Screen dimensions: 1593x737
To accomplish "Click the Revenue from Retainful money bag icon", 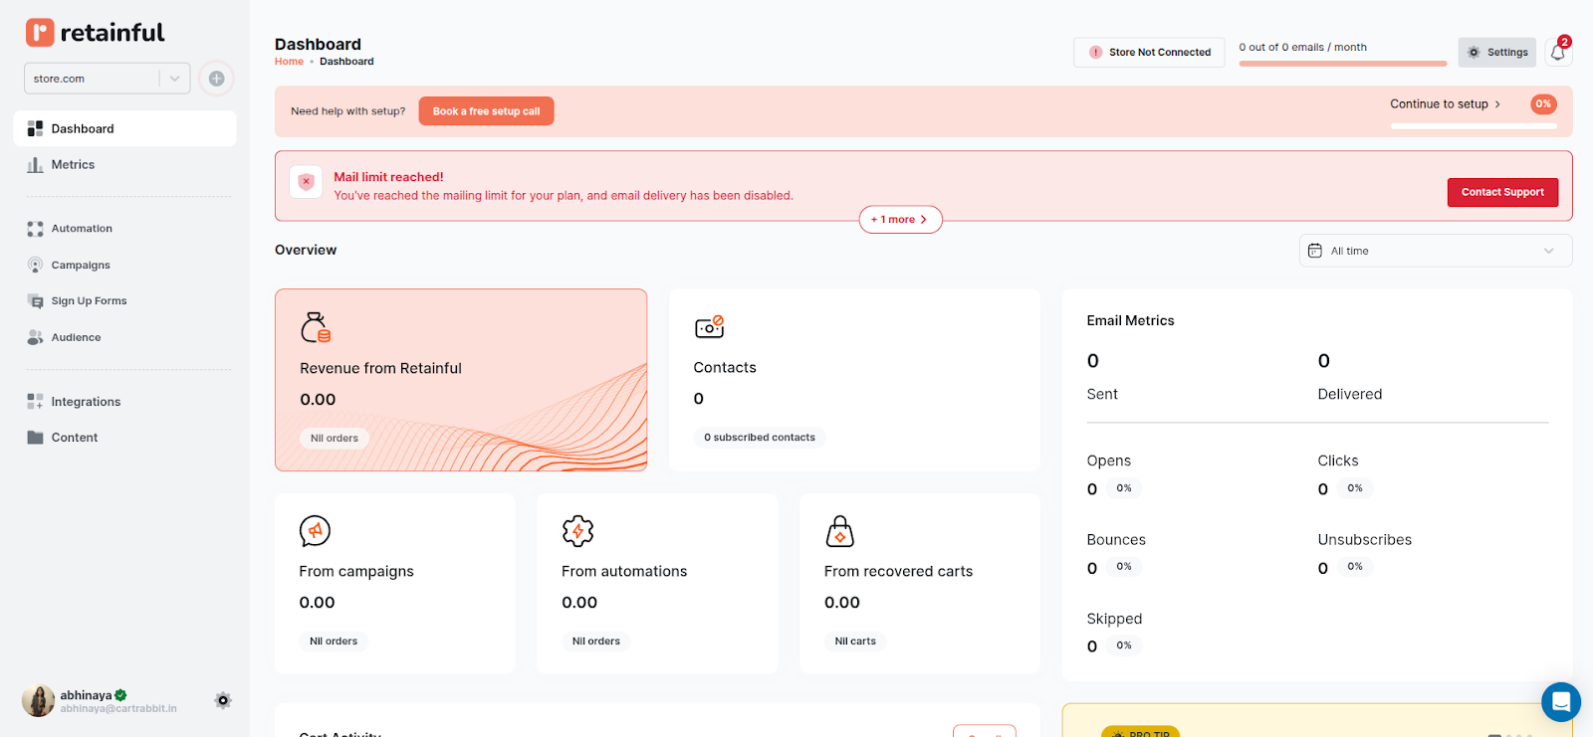I will [316, 327].
